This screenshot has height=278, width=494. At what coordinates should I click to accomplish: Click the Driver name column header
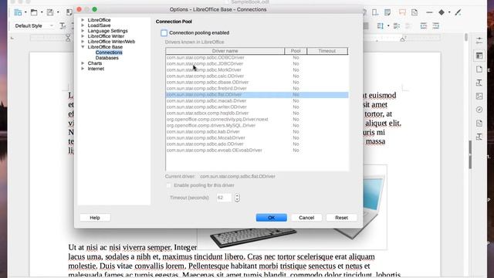tap(225, 51)
